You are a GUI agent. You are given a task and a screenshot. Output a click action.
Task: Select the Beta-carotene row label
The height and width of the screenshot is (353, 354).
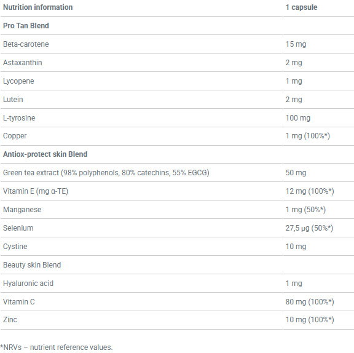(x=26, y=44)
